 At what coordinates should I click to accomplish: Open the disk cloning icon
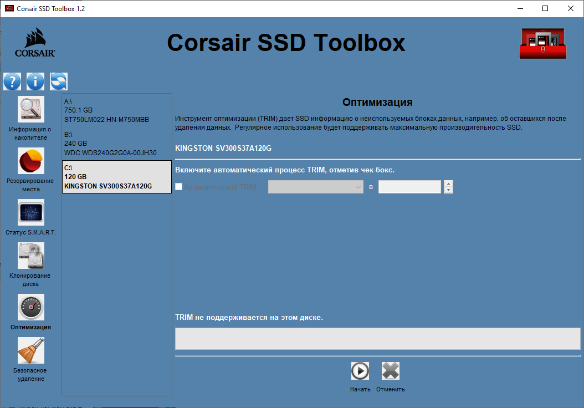pos(31,256)
